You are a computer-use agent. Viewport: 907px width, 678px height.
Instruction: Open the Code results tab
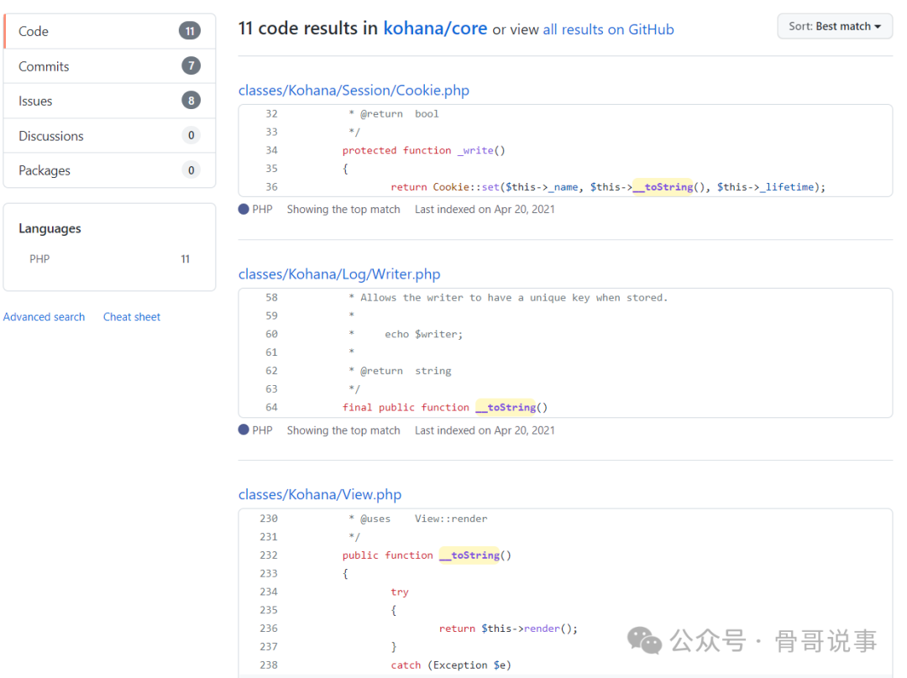[x=110, y=31]
